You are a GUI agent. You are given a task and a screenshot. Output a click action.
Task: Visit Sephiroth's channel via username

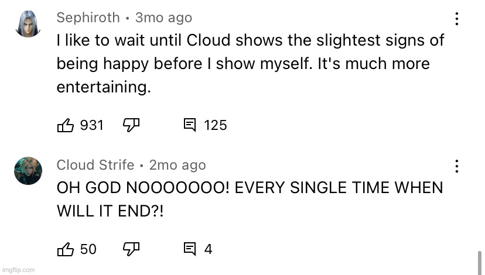pos(88,18)
